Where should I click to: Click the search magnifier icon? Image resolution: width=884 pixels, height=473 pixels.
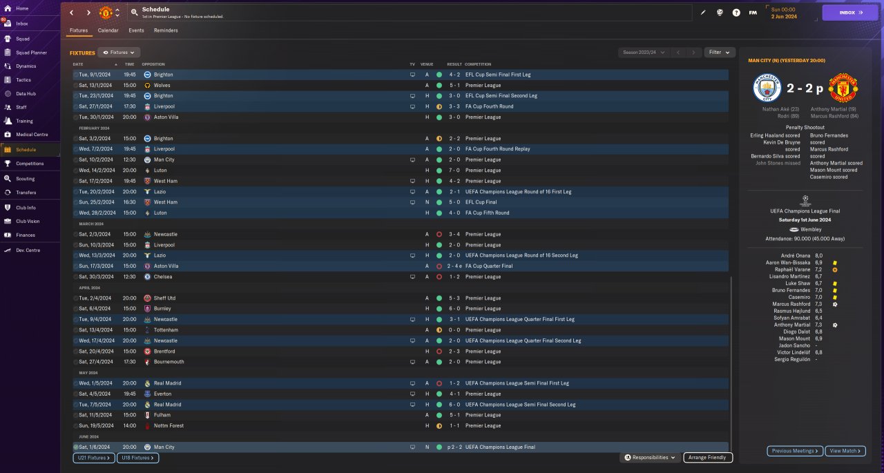pos(133,12)
